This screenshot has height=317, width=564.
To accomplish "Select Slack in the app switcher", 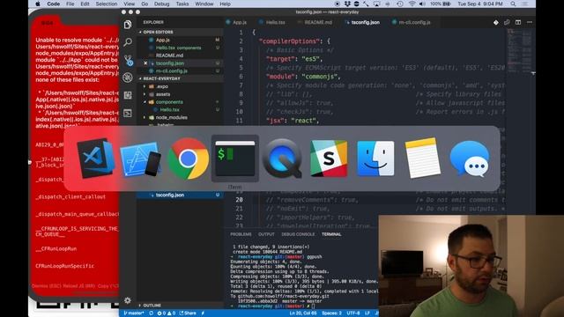I will (329, 158).
